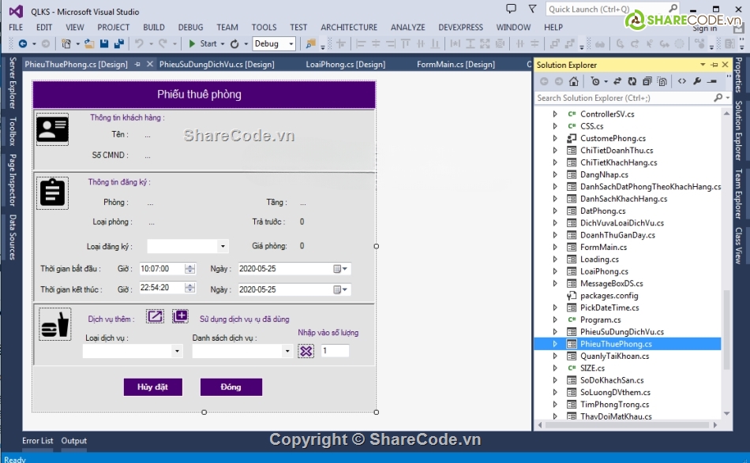This screenshot has width=750, height=463.
Task: Close the PhieuThuePhong.cs [Design] tab
Action: tap(150, 64)
